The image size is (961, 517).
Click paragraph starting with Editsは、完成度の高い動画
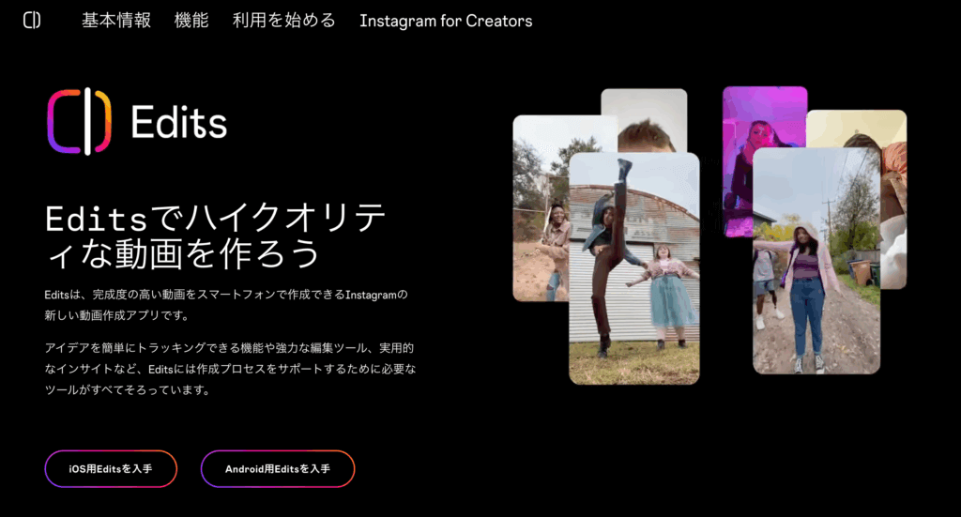tap(226, 305)
